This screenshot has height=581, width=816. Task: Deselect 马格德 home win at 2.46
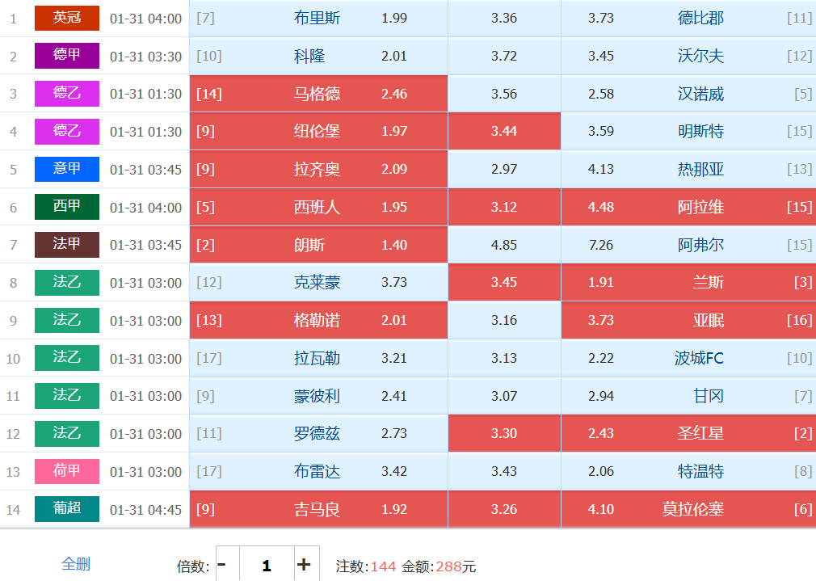coord(318,94)
